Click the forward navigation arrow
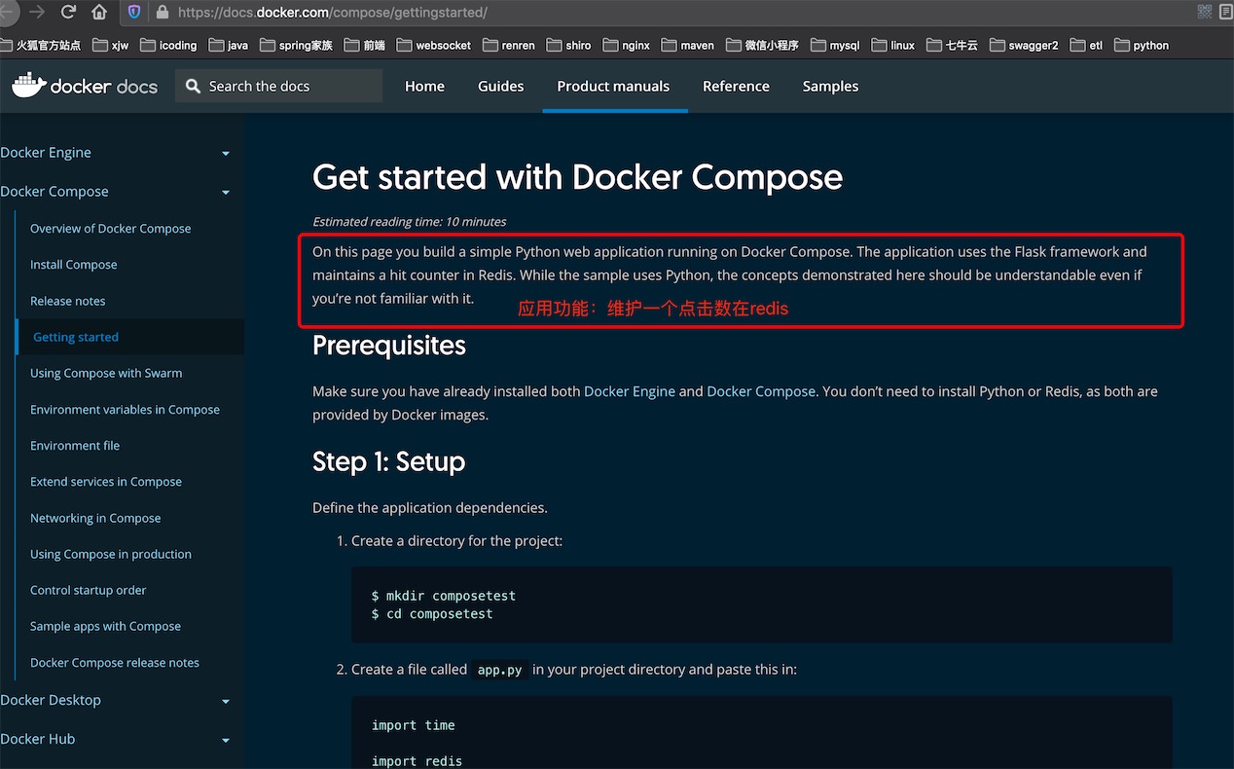Screen dimensions: 1234x769 click(x=37, y=13)
